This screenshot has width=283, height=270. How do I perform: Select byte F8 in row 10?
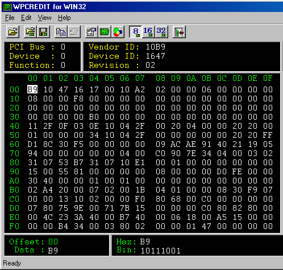pyautogui.click(x=78, y=99)
